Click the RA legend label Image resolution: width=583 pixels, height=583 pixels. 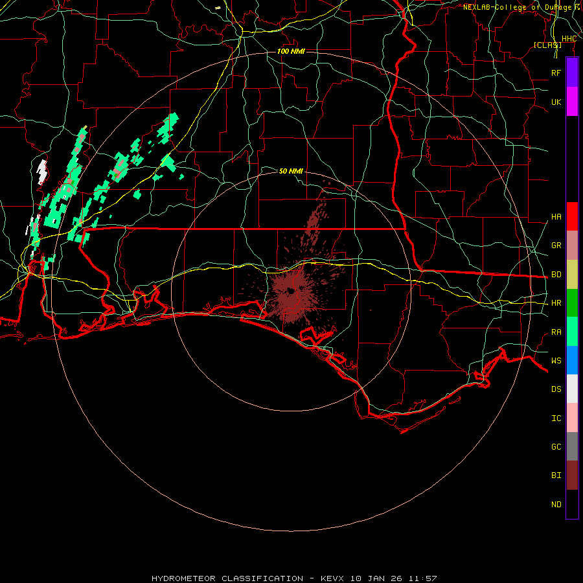pos(556,332)
